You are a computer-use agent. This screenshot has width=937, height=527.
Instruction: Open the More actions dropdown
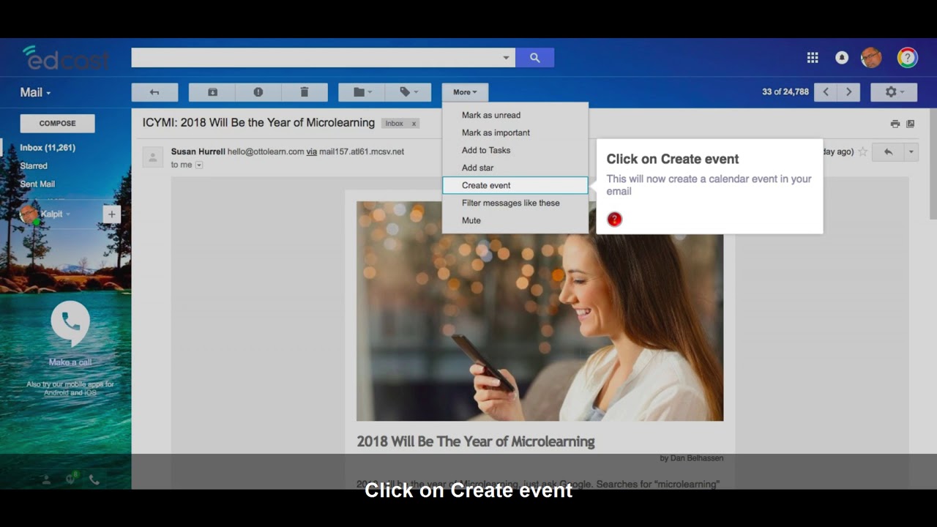coord(465,92)
